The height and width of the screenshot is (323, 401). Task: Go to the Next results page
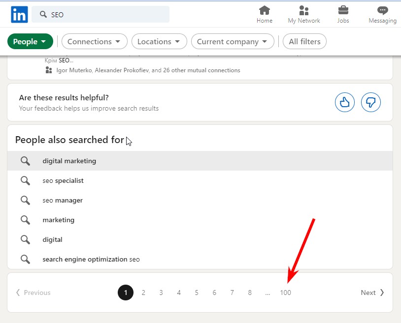click(x=372, y=292)
